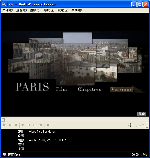Image resolution: width=150 pixels, height=158 pixels.
Task: Fast forward using the increase speed button
Action: pos(34,125)
